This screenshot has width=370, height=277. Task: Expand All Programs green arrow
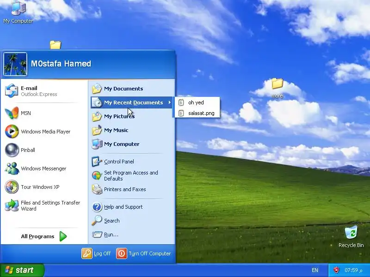[x=63, y=236]
